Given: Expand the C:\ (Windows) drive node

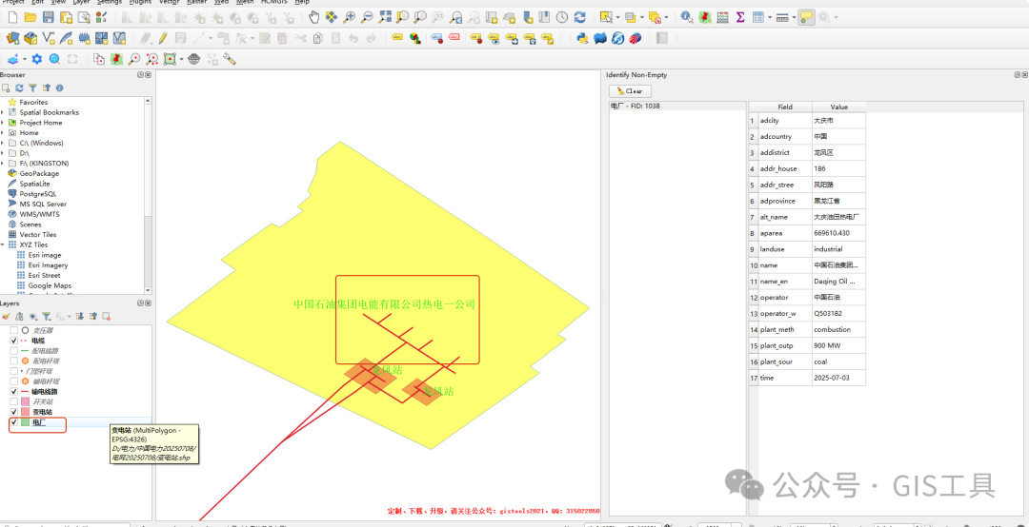Looking at the screenshot, I should (x=3, y=143).
